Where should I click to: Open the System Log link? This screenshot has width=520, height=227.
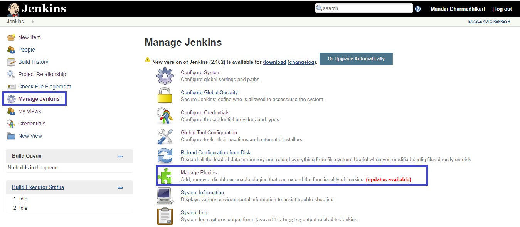(194, 212)
